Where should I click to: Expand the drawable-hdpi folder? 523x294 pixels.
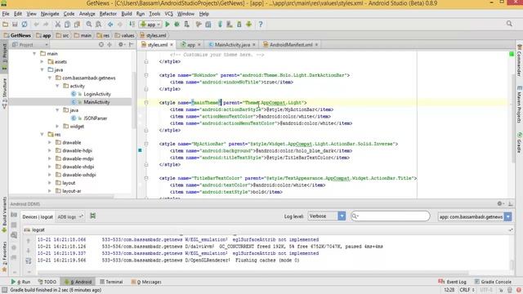coord(50,150)
